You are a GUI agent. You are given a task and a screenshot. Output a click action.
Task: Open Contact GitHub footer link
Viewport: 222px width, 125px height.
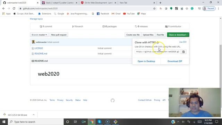click(145, 100)
